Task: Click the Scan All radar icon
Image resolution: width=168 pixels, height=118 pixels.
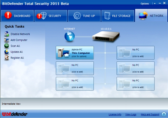Action: (x=7, y=46)
